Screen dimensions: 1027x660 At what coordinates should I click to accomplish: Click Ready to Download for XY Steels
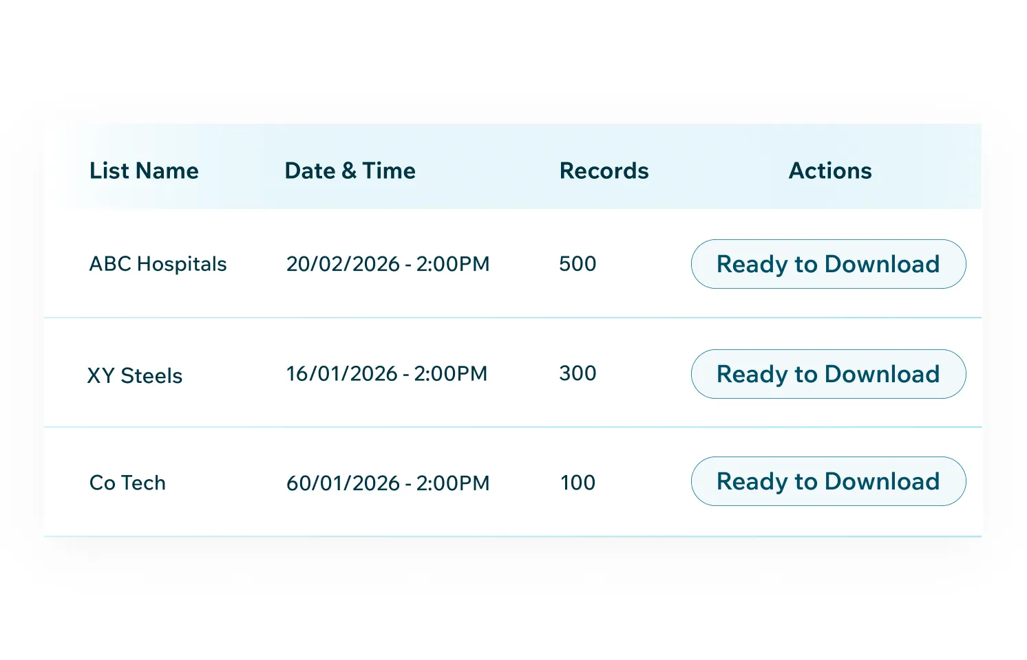pos(828,374)
